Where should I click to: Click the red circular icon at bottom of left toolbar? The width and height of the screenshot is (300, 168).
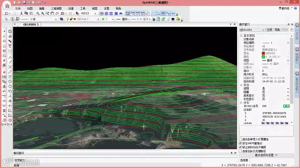click(10, 120)
